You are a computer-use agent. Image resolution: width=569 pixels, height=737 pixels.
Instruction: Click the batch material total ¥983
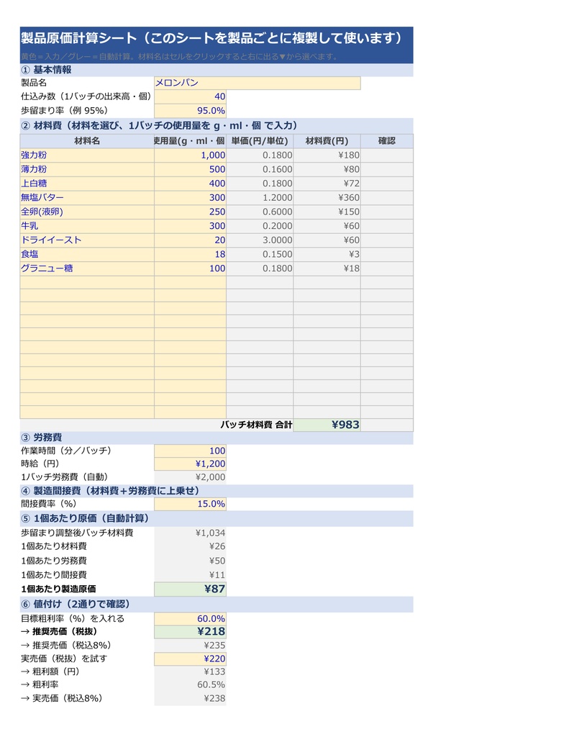pos(327,425)
